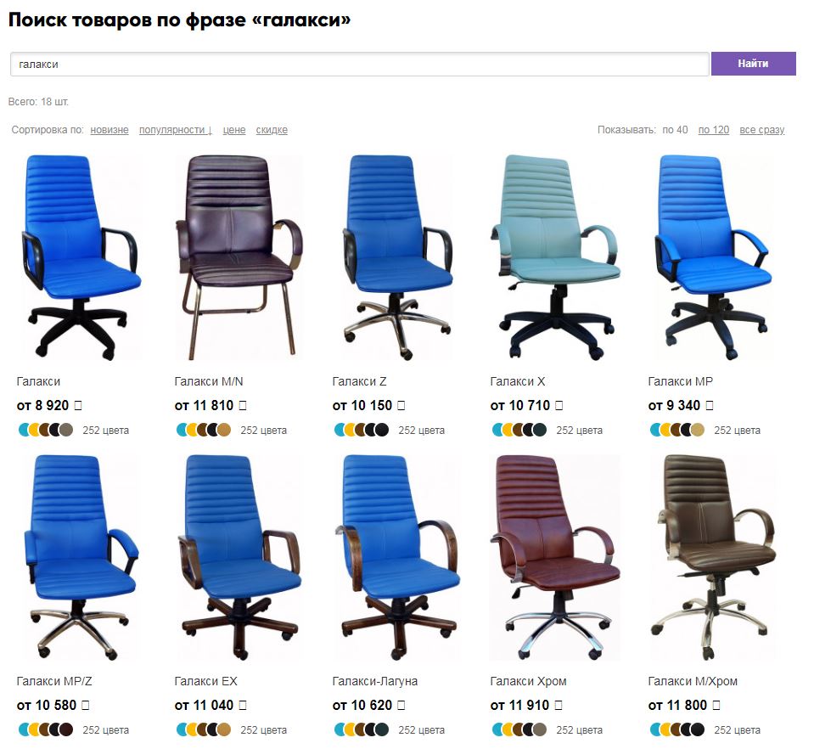Screen dimensions: 814x749
Task: Show 120 items per page
Action: (713, 130)
